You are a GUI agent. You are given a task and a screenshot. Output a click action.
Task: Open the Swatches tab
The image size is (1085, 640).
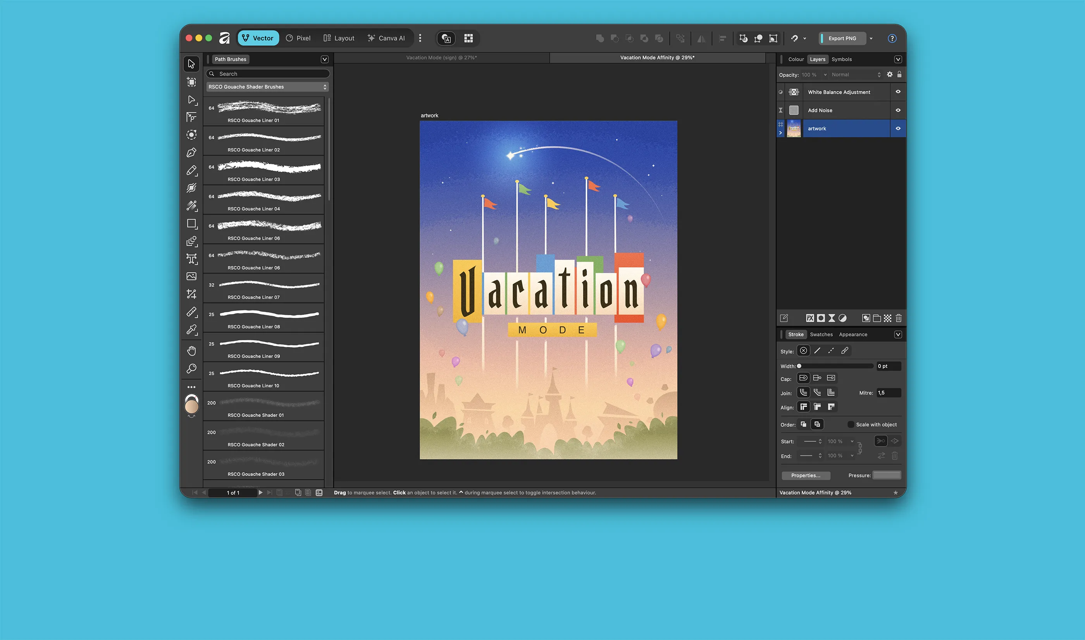pos(821,335)
